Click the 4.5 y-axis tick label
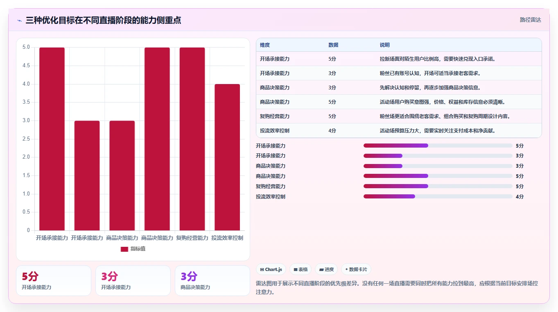Screen dimensions: 558x312 click(26, 66)
